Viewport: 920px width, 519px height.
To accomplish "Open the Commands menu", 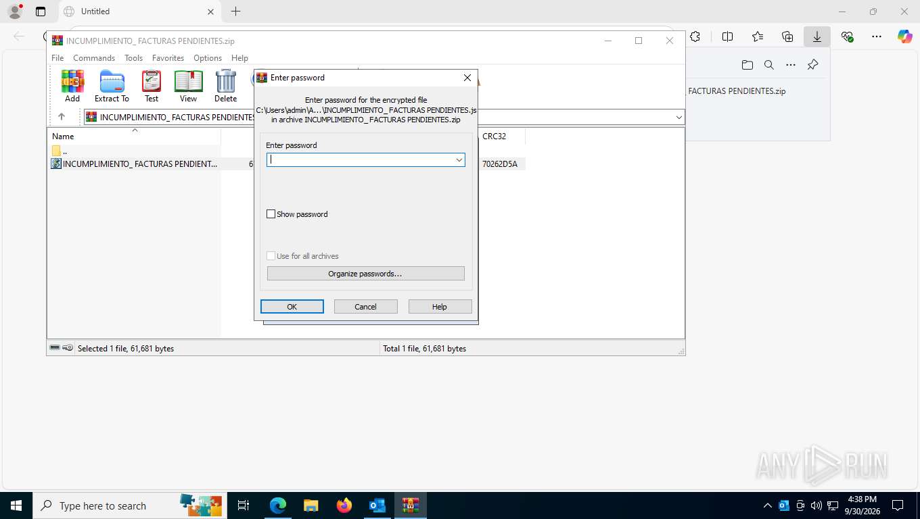I will (94, 58).
